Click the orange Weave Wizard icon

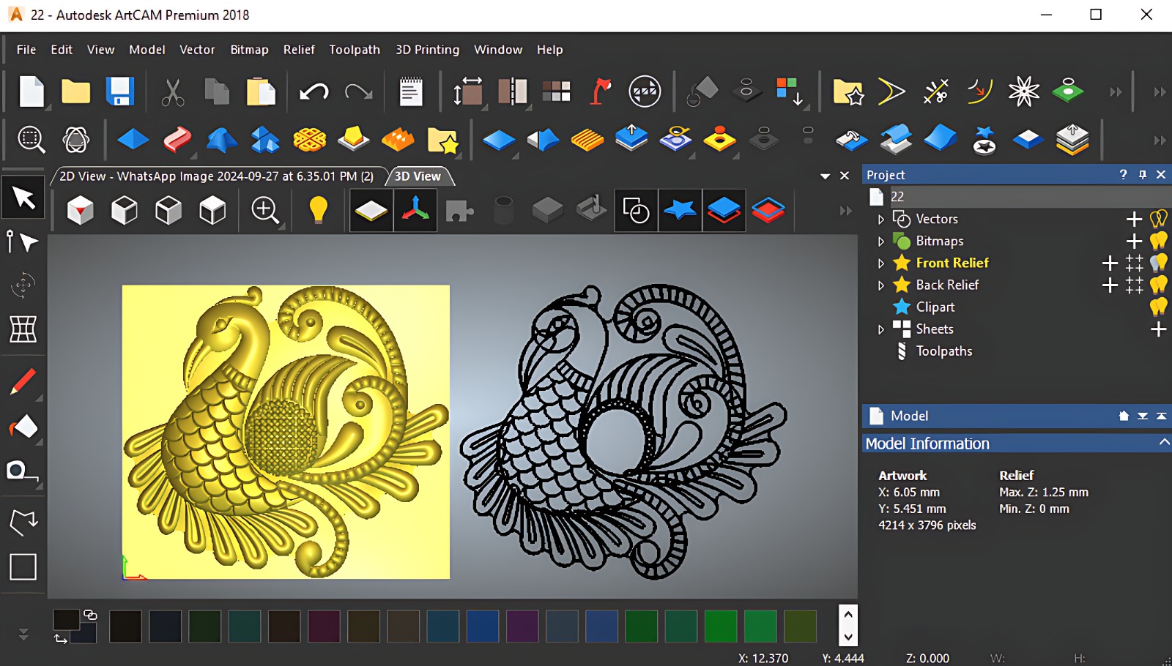coord(309,139)
